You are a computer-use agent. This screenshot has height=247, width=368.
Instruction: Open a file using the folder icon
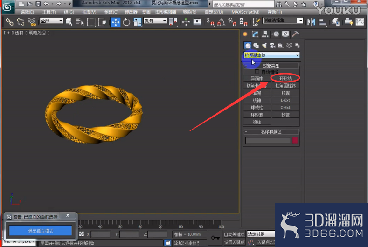(29, 4)
